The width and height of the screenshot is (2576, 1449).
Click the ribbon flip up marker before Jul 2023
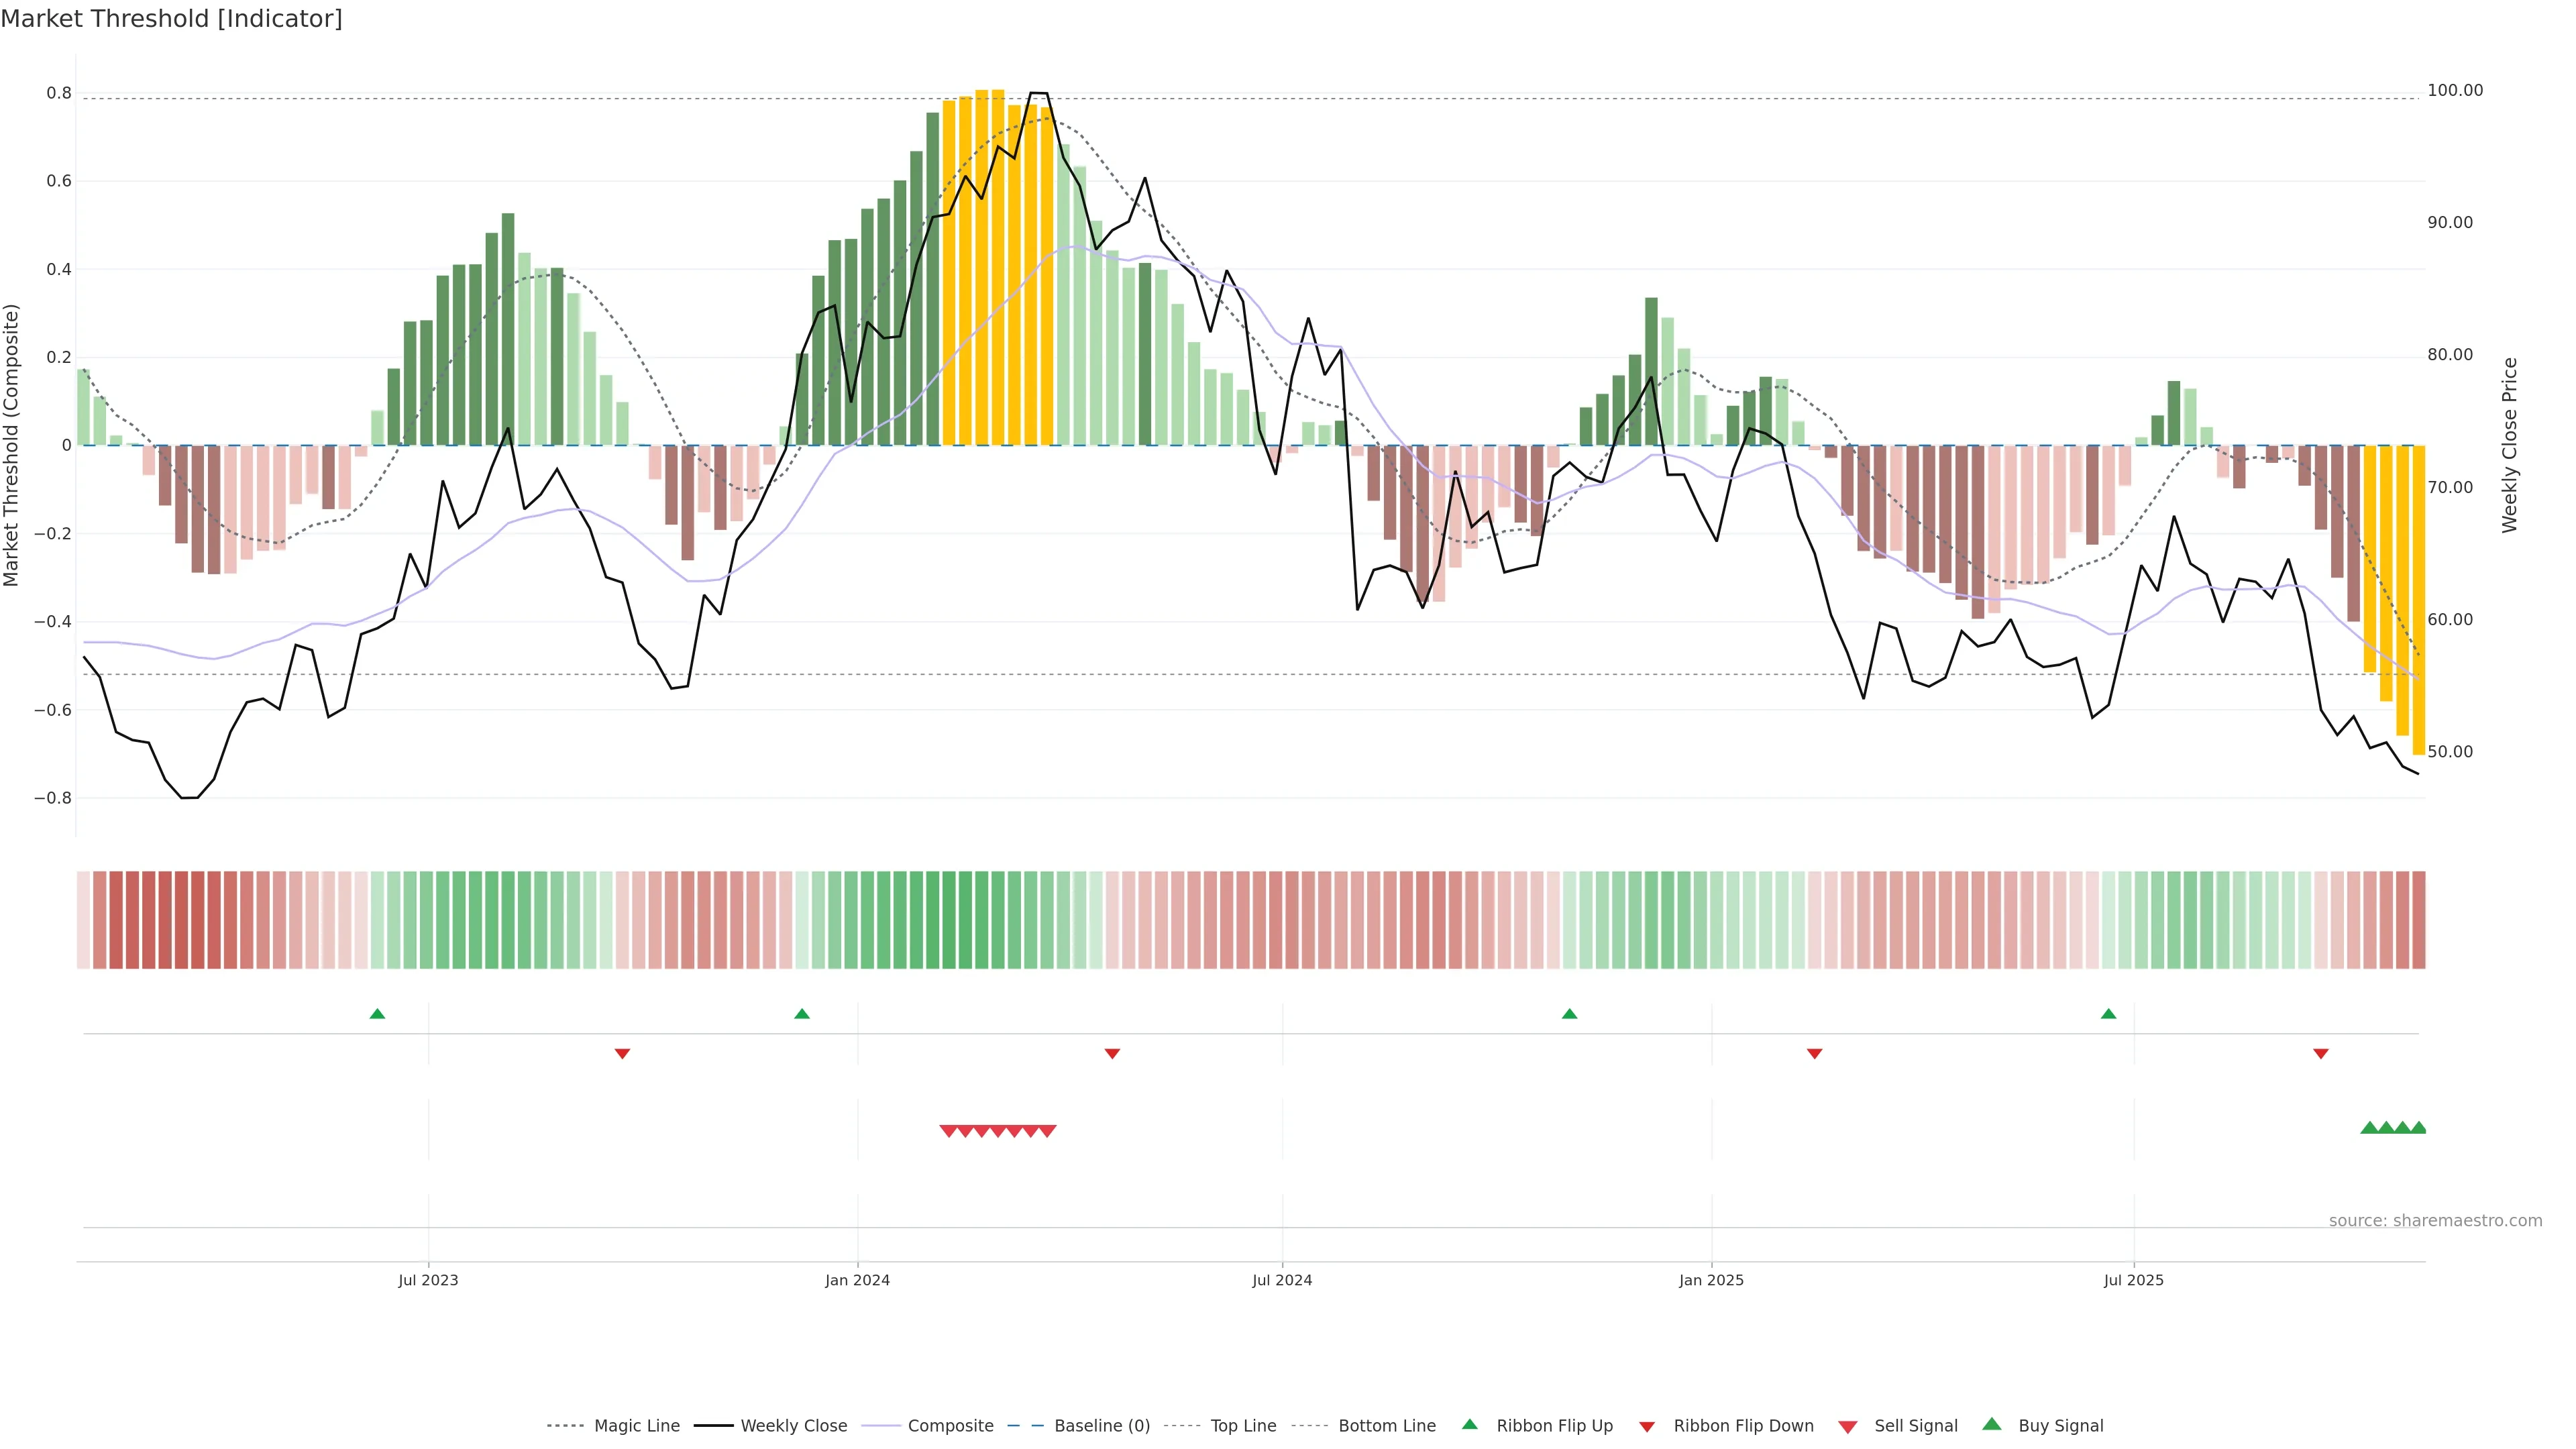(377, 1014)
